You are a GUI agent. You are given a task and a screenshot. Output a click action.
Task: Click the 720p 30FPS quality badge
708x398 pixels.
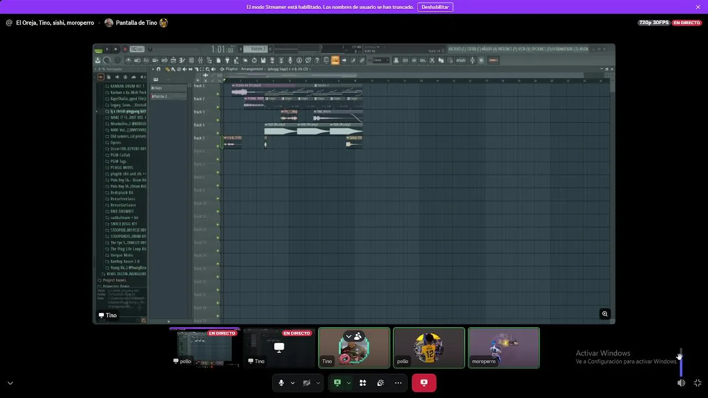pos(654,23)
